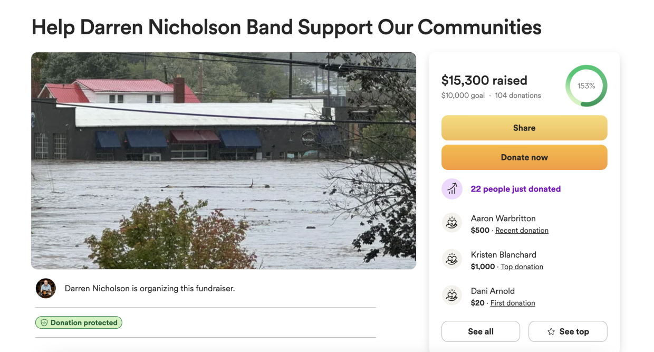
Task: Open the See top donations list
Action: (568, 331)
